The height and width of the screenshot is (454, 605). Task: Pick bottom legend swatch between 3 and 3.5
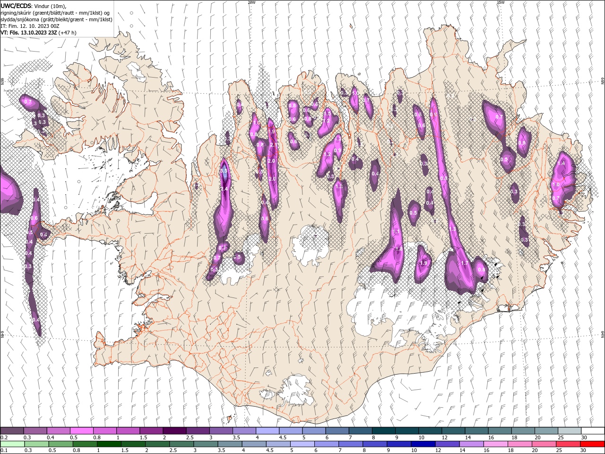(205, 444)
